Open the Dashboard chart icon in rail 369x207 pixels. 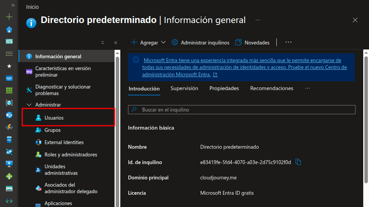click(x=9, y=41)
